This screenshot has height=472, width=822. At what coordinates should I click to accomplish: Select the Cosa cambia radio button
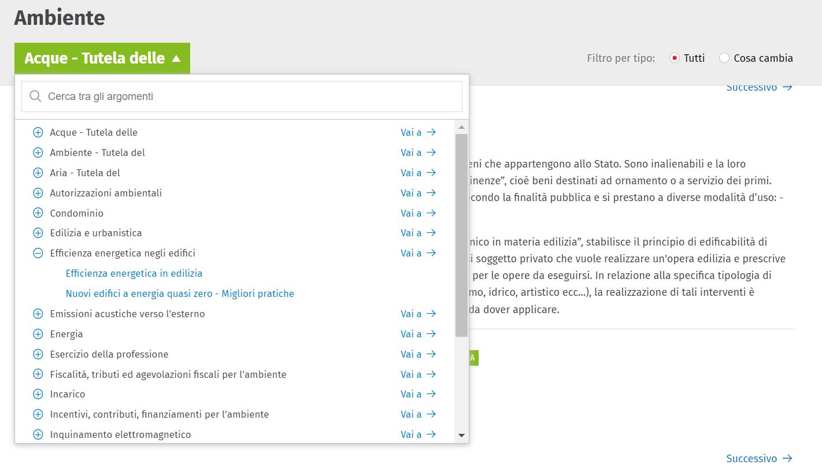tap(724, 58)
